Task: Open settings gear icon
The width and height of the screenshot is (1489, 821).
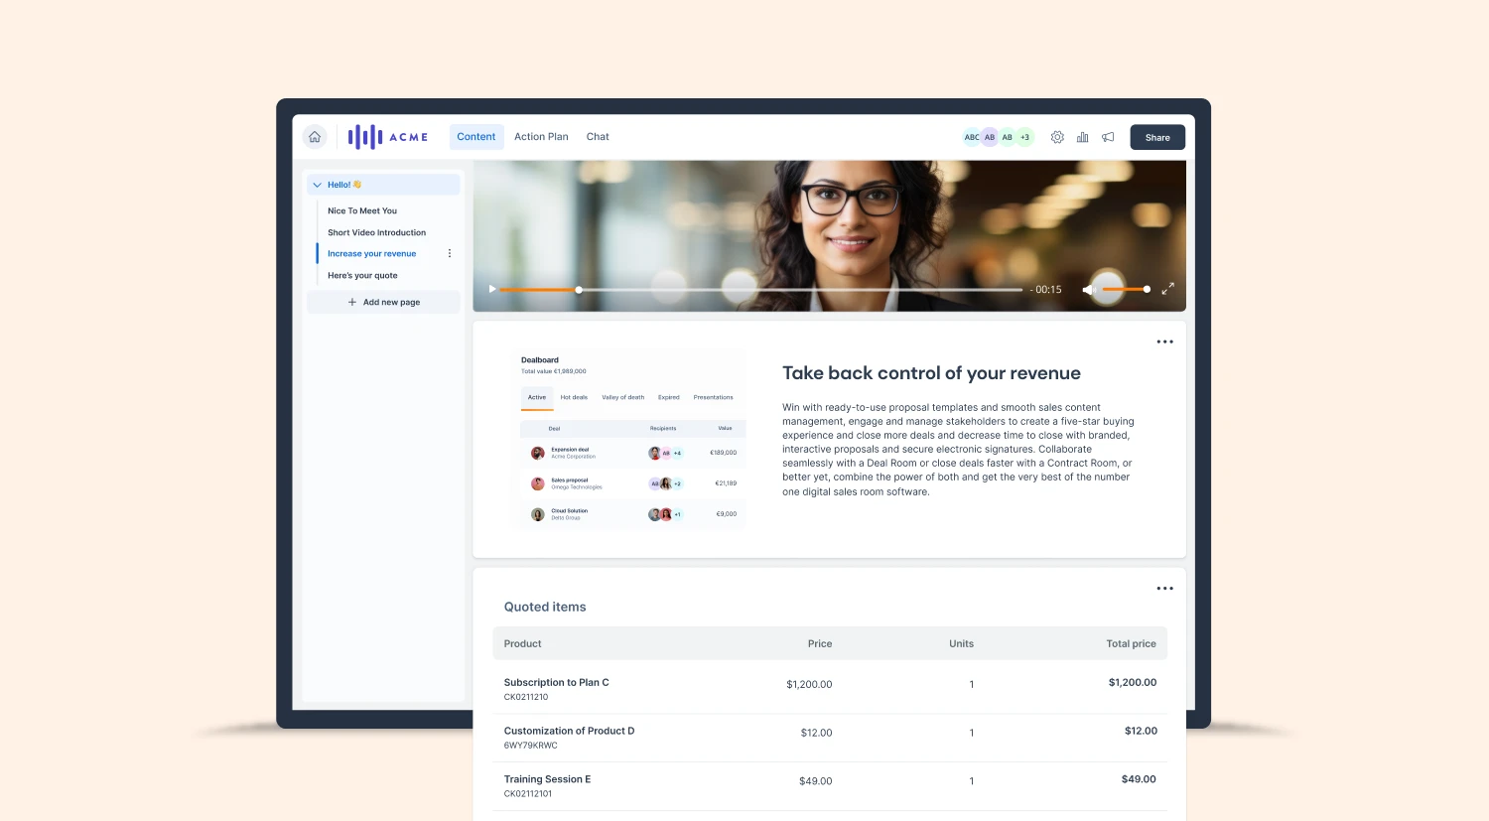Action: [x=1057, y=137]
